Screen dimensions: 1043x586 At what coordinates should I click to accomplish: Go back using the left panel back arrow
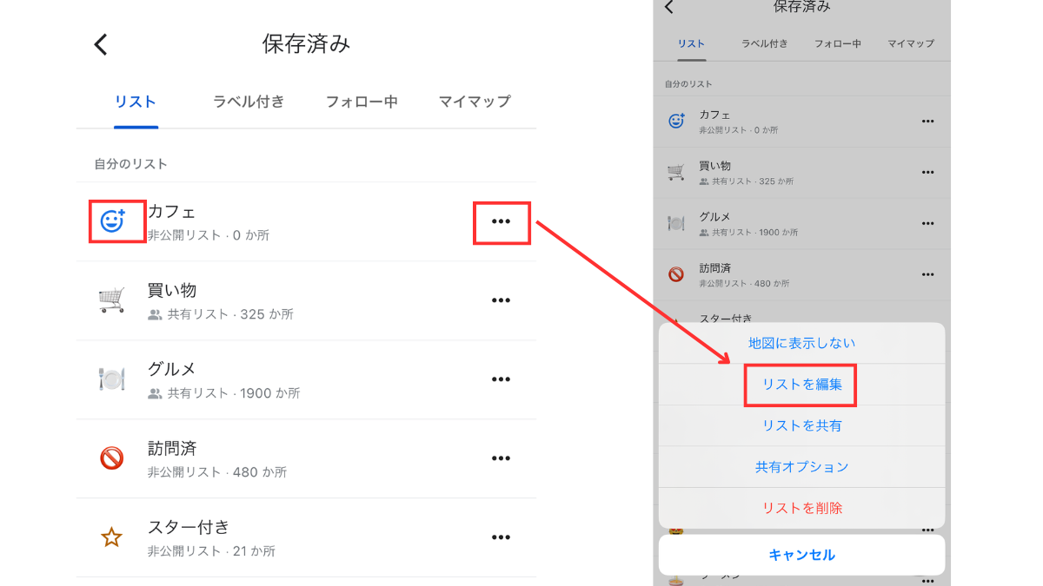coord(101,44)
